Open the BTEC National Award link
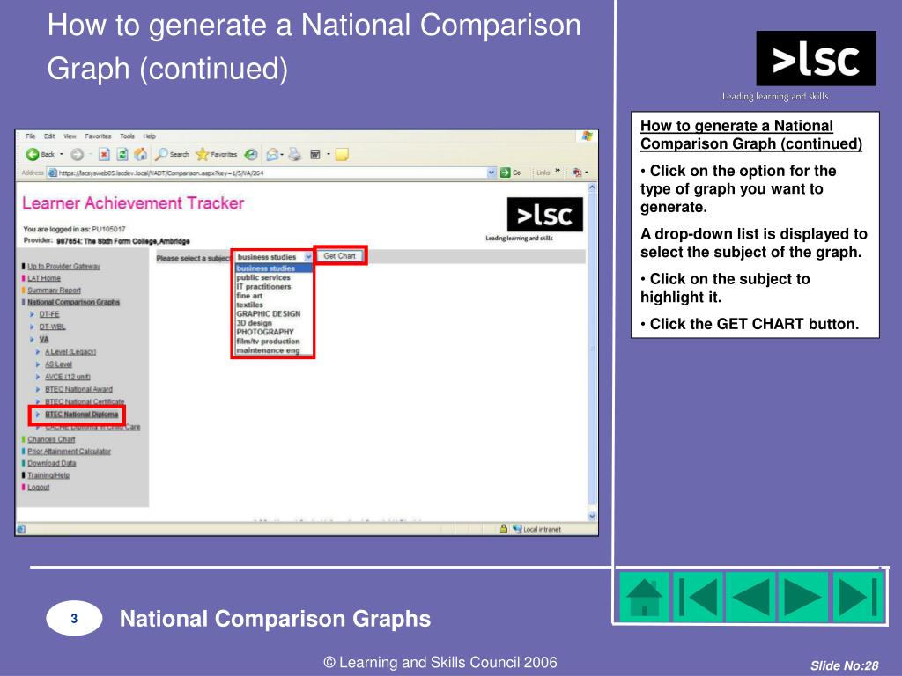902x676 pixels. [x=78, y=389]
